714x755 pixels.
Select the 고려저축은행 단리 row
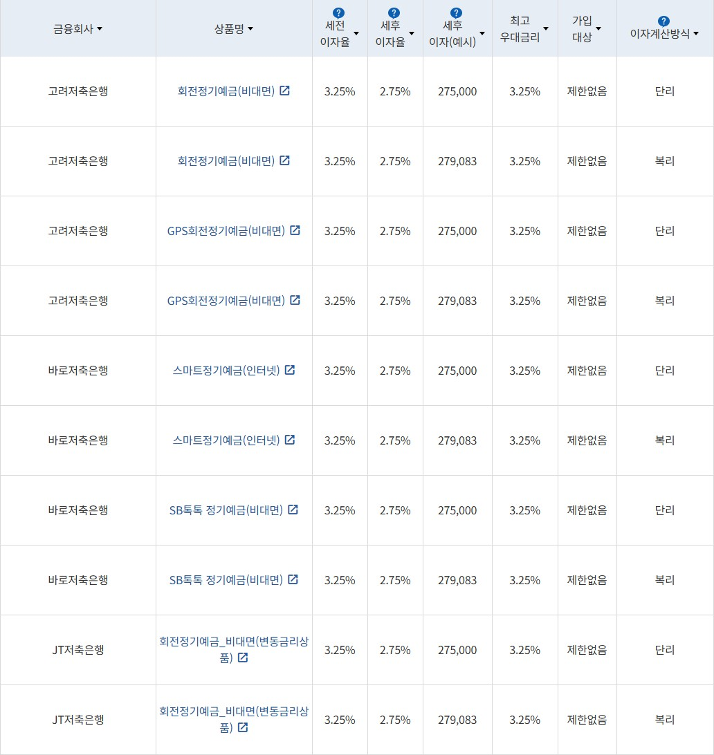click(78, 91)
